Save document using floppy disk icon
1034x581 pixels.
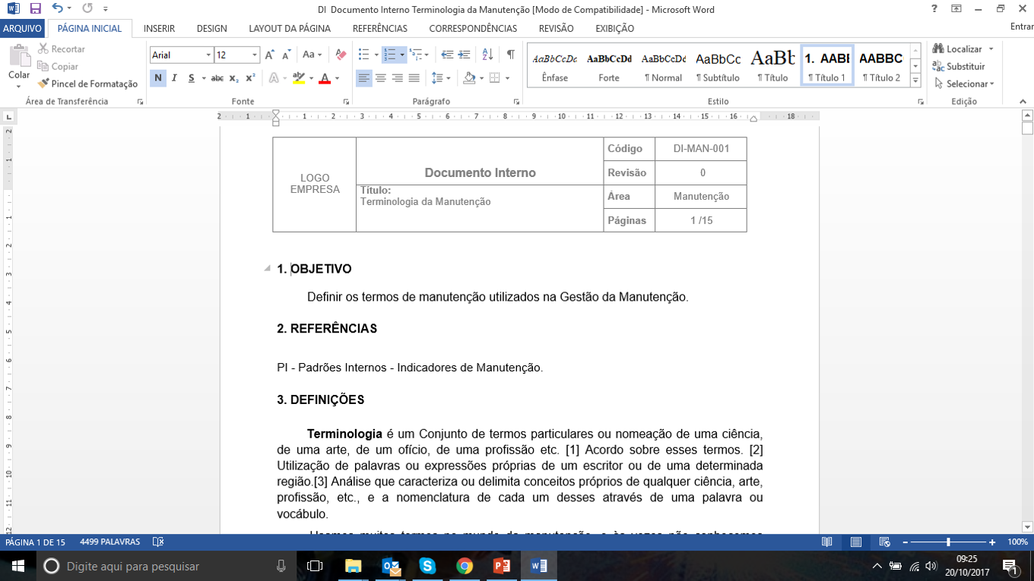pos(35,9)
